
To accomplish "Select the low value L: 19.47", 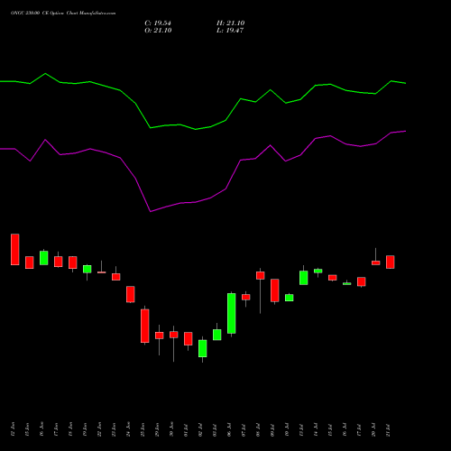I will (x=230, y=31).
